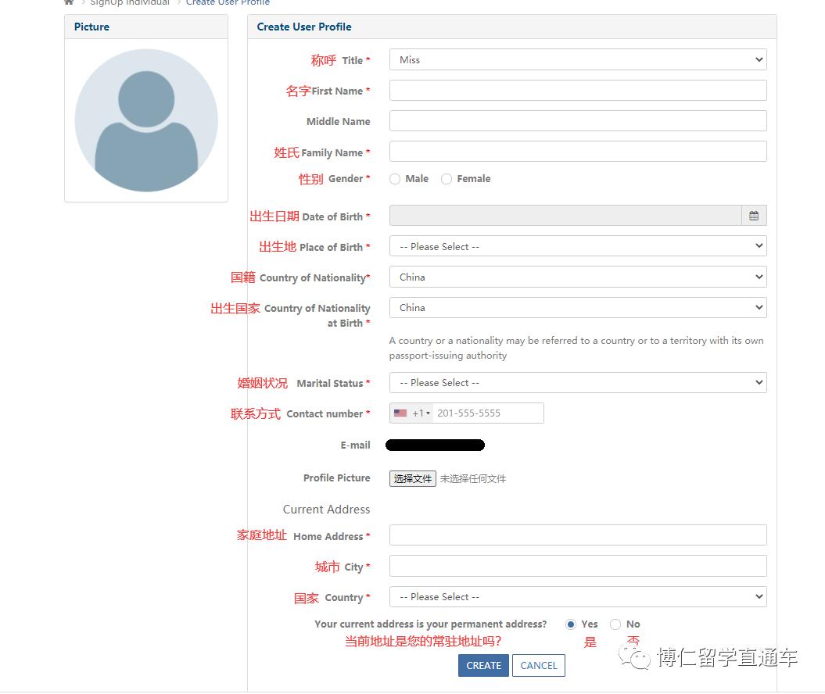
Task: Open the Country of Nationality dropdown
Action: tap(577, 277)
